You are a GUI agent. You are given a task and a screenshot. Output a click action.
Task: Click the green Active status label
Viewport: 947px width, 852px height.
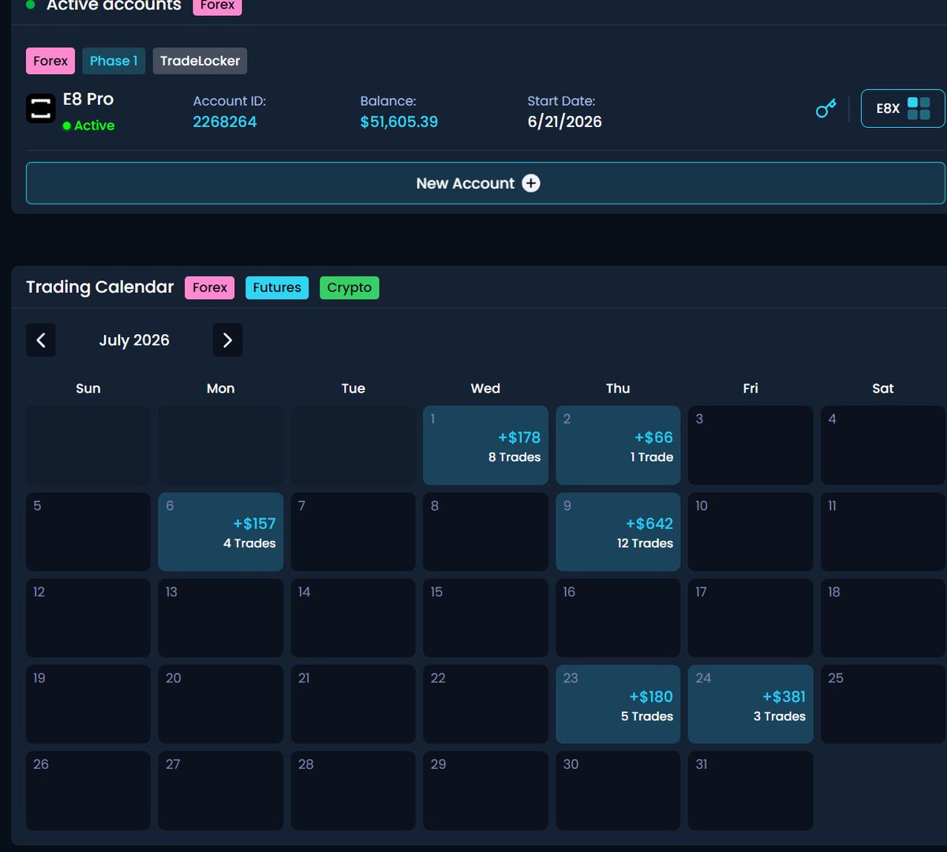88,126
